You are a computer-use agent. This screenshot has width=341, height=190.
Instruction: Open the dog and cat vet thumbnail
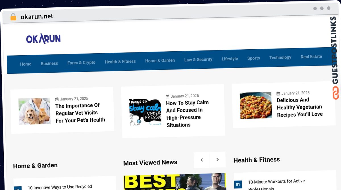(34, 111)
